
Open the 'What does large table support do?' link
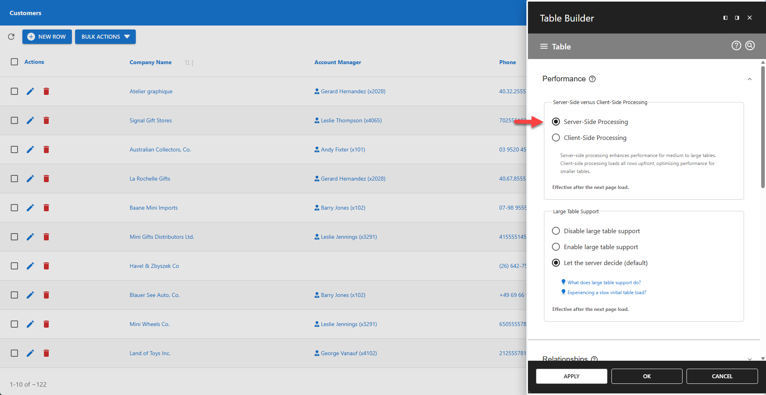point(603,282)
